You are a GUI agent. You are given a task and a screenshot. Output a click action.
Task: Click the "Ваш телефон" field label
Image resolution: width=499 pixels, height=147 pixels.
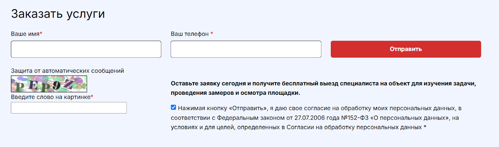click(190, 34)
